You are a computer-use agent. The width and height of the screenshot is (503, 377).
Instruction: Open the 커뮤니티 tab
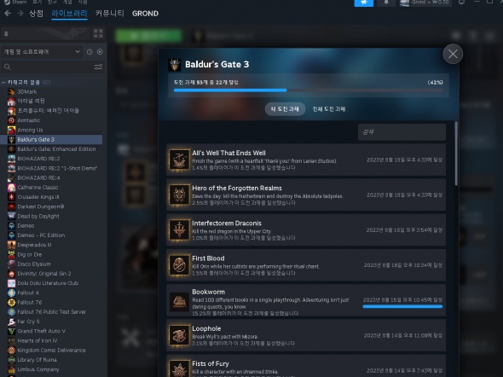(109, 14)
